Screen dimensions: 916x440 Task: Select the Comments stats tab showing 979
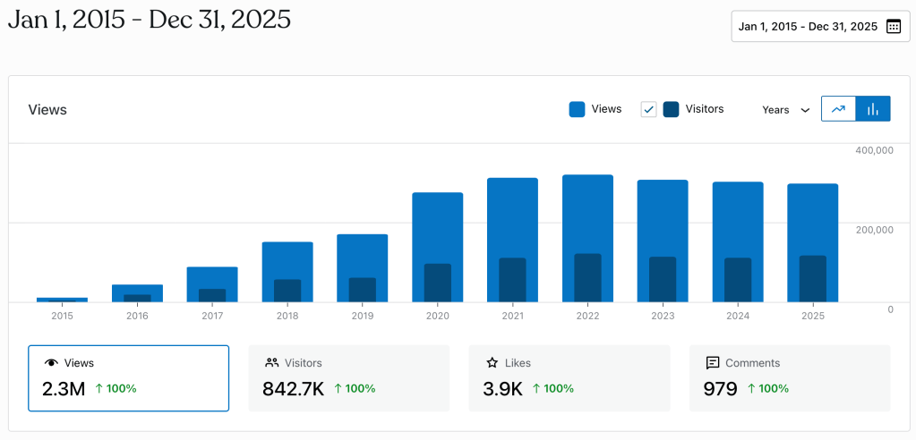pyautogui.click(x=789, y=378)
